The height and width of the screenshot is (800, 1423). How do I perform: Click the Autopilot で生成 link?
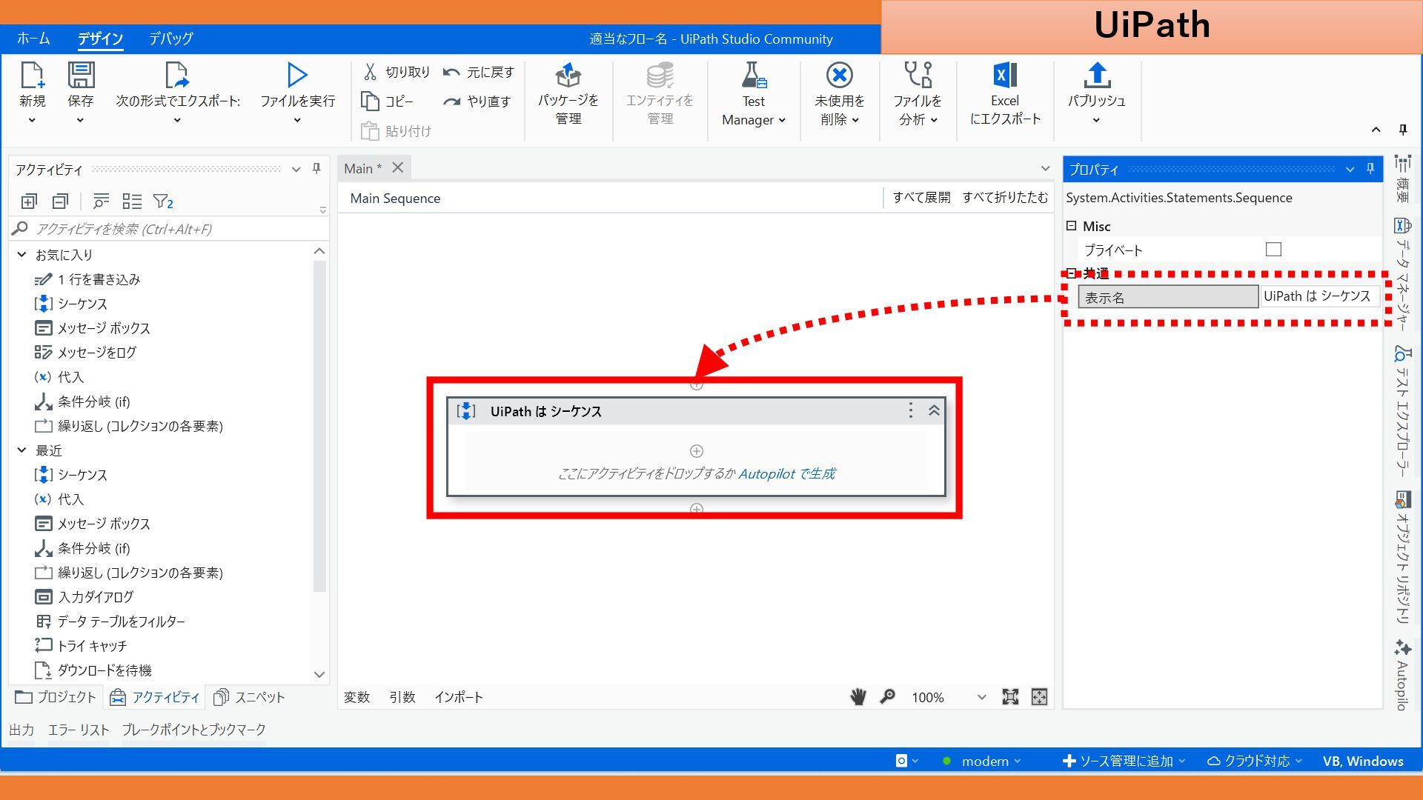coord(786,473)
